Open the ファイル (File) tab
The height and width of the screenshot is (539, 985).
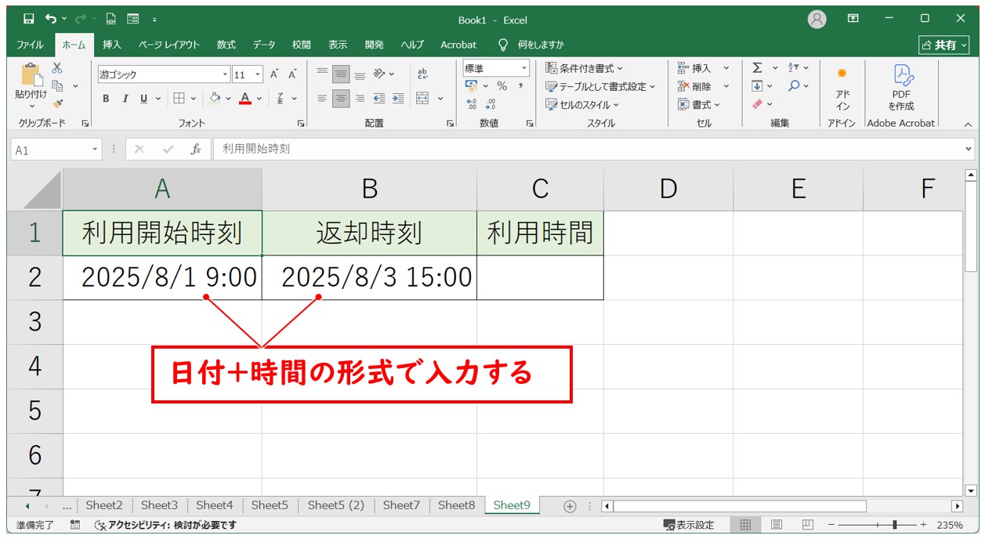30,45
